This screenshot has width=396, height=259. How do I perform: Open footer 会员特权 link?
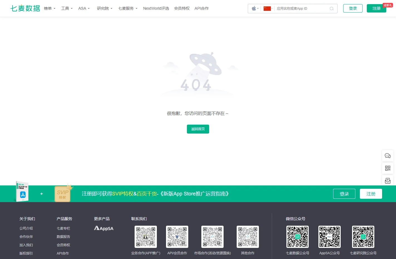63,245
